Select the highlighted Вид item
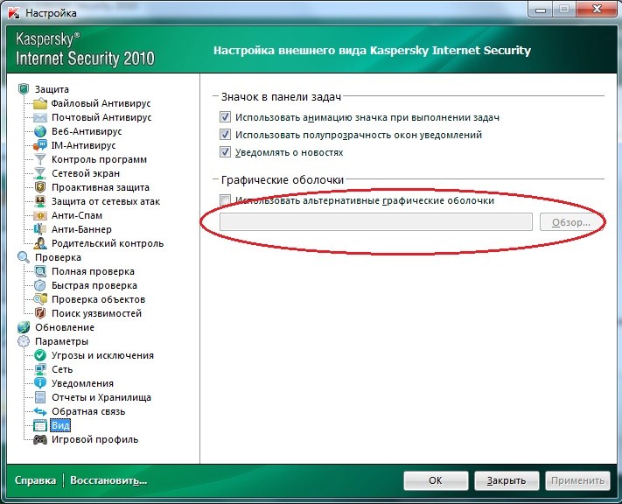 click(x=60, y=425)
